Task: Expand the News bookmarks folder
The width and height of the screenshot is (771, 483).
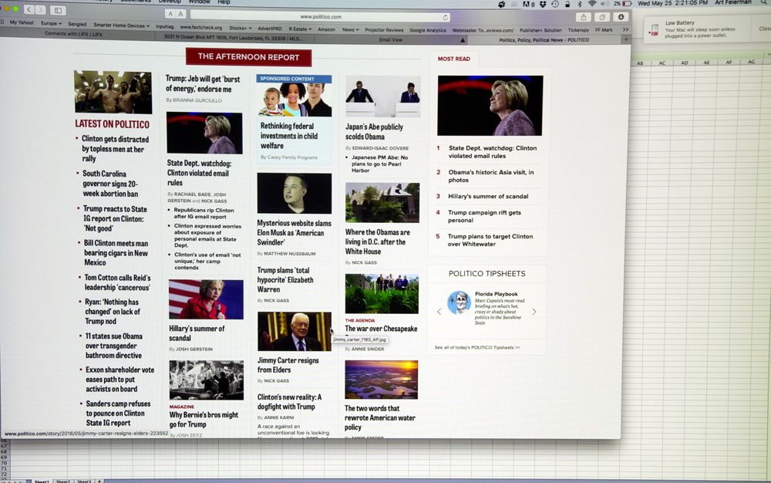Action: 350,29
